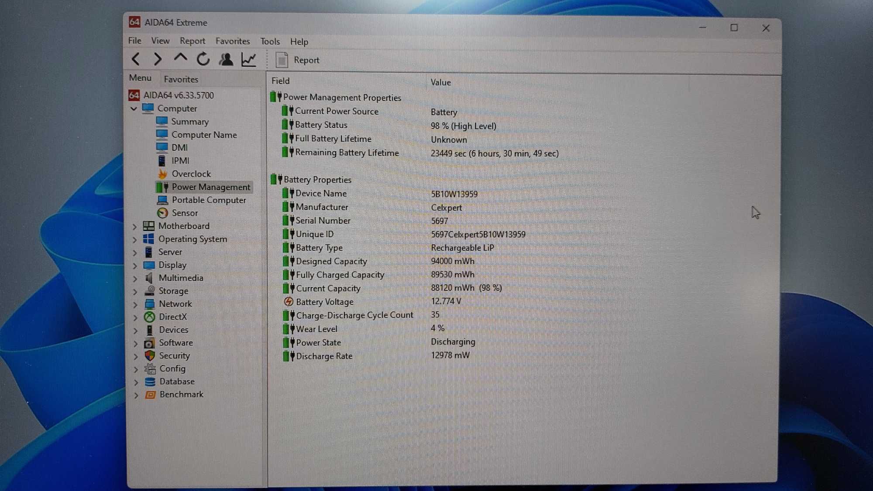Screen dimensions: 873x491
Task: Open the View menu
Action: pos(160,41)
